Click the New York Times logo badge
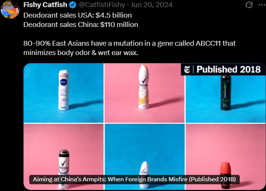The height and width of the screenshot is (191, 266). click(187, 70)
